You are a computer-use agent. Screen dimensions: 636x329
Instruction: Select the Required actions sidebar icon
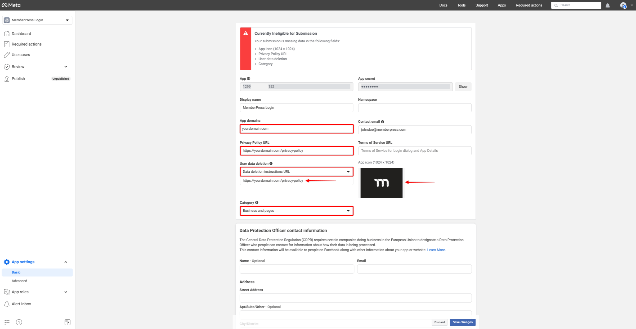tap(7, 44)
